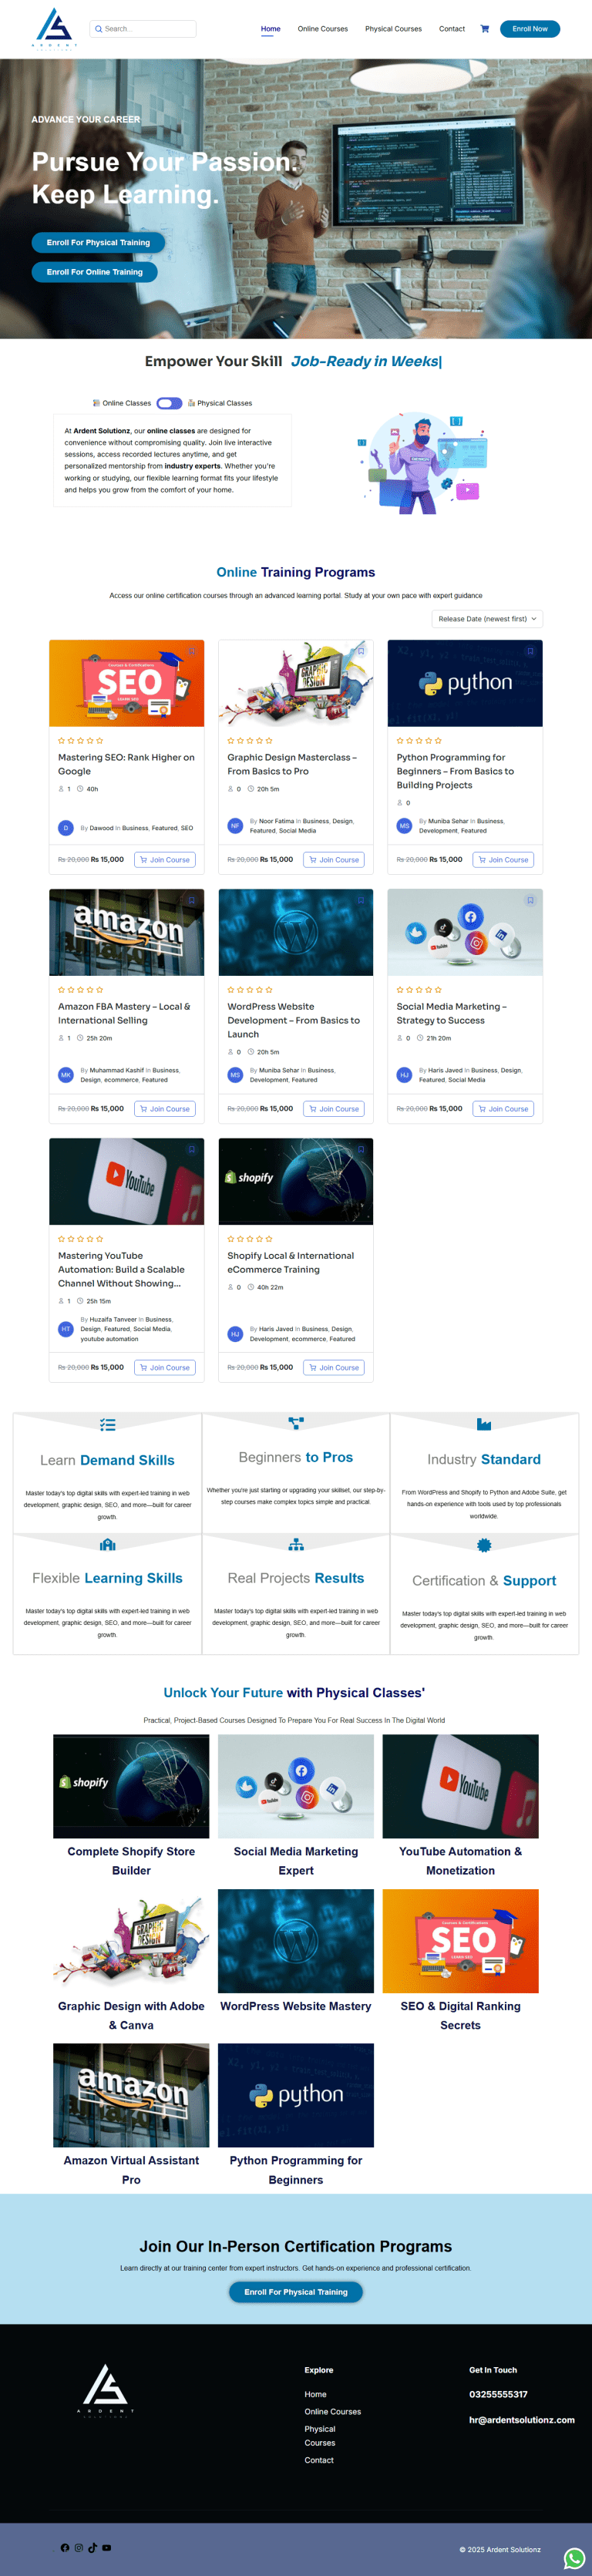Click the Enroll Now header button

pos(529,29)
